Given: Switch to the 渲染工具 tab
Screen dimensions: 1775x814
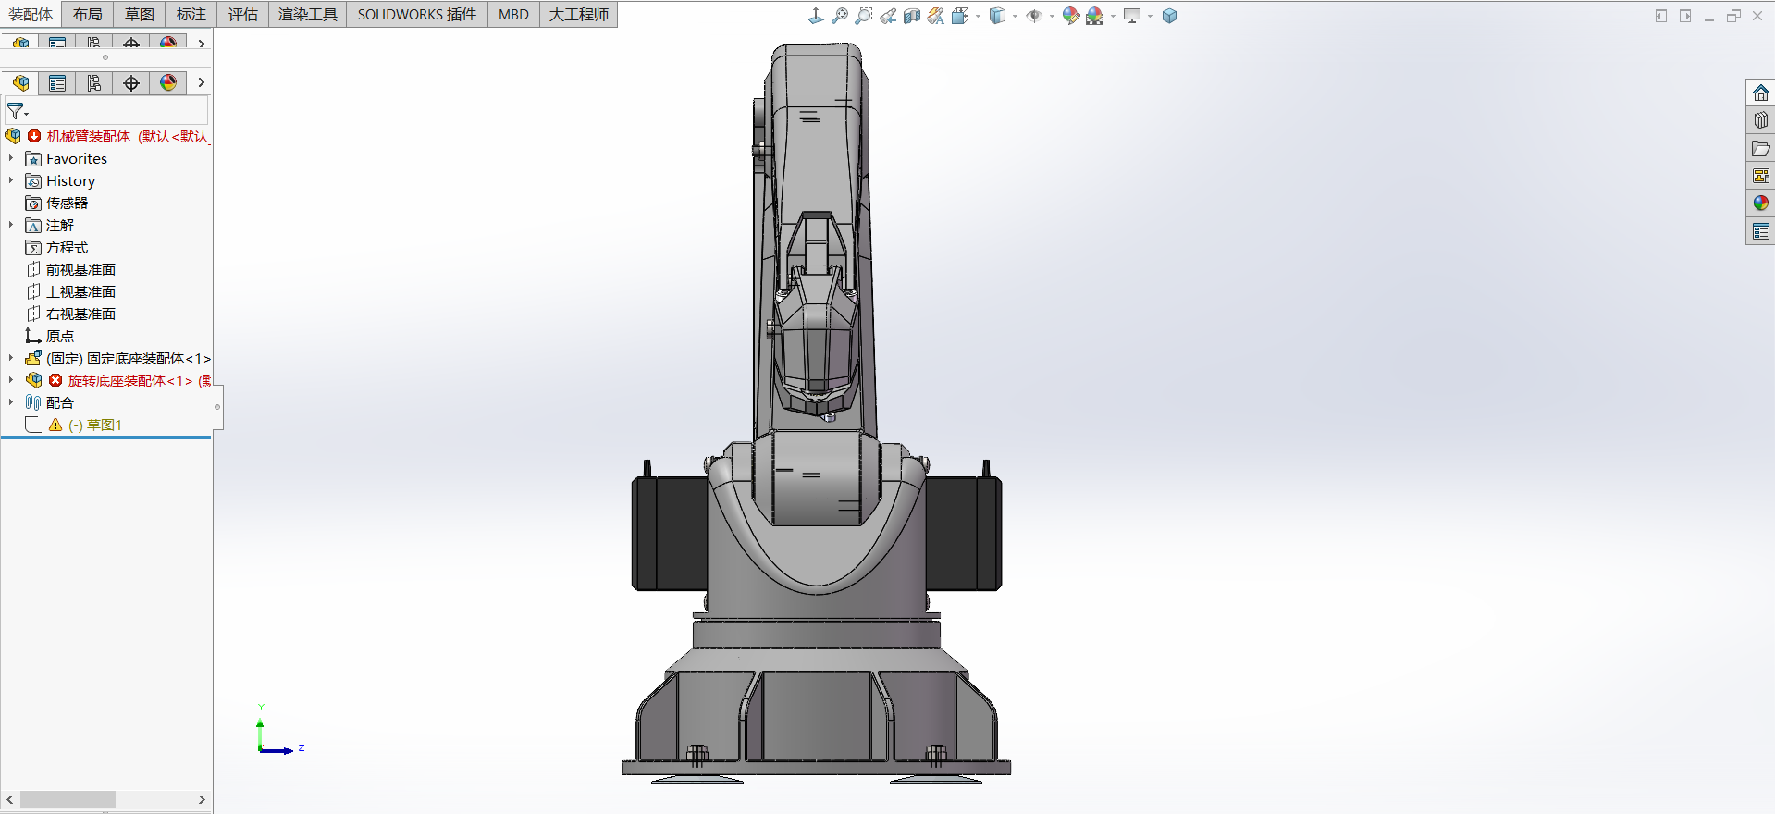Looking at the screenshot, I should [308, 15].
